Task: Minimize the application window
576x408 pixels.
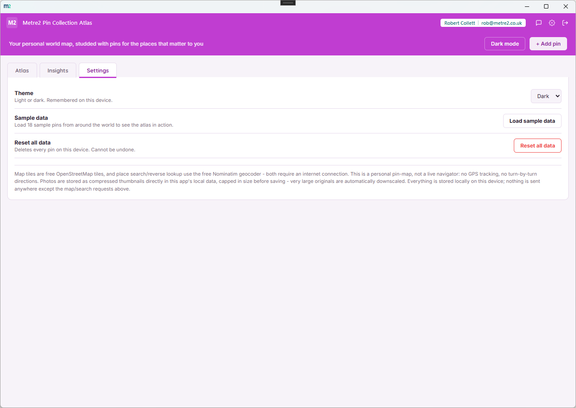Action: 527,6
